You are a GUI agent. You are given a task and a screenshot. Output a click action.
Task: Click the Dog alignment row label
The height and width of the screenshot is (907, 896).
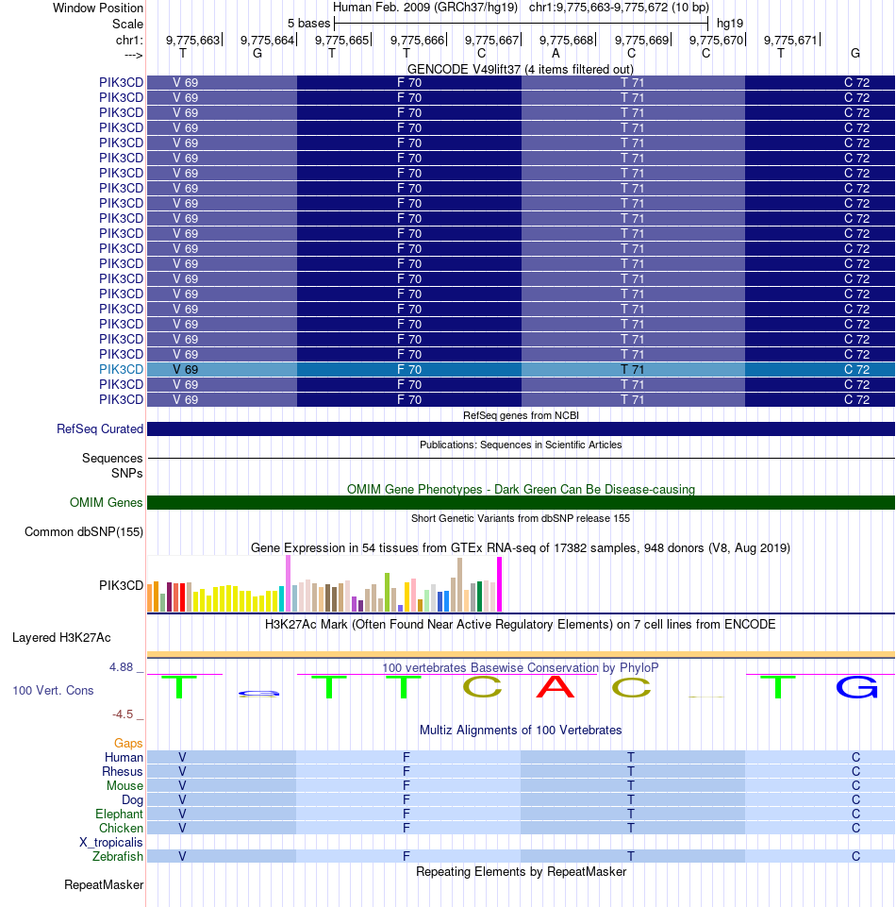pyautogui.click(x=132, y=800)
